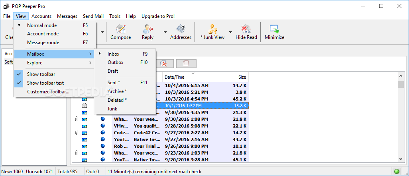409x176 pixels.
Task: Uncheck Show toolbar text option
Action: [55, 83]
